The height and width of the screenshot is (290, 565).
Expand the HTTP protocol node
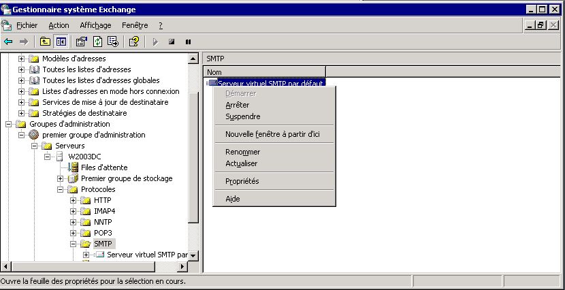coord(73,200)
